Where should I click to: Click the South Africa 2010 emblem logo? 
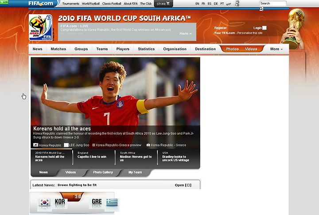pyautogui.click(x=41, y=27)
